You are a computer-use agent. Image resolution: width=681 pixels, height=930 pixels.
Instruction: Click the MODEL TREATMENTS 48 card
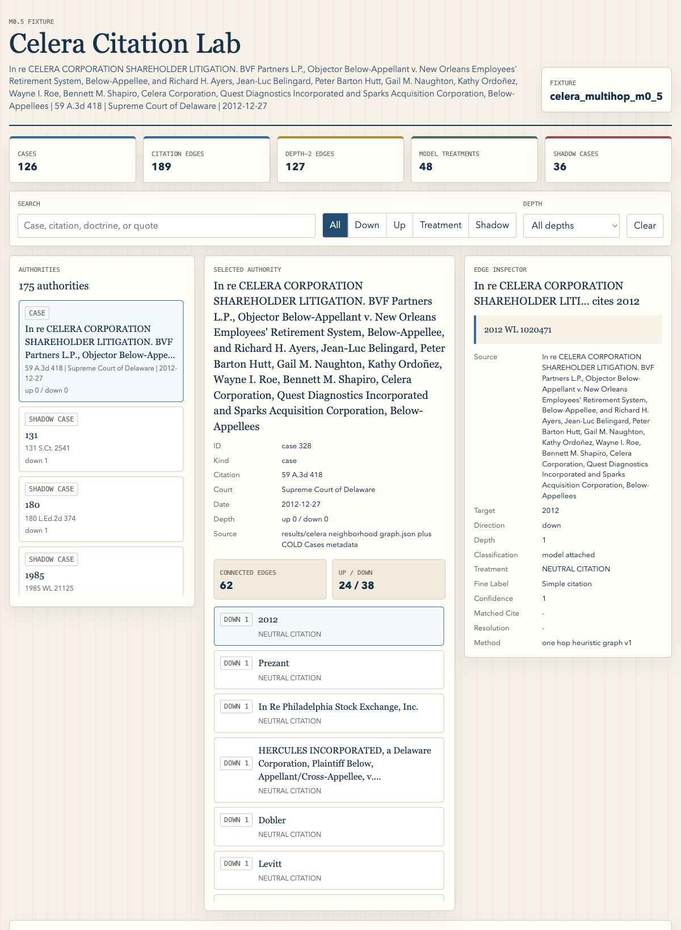(x=474, y=159)
